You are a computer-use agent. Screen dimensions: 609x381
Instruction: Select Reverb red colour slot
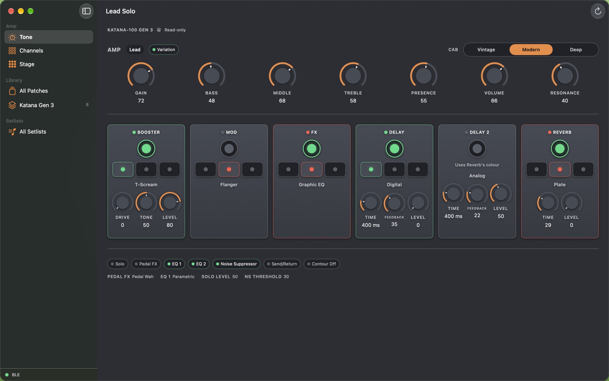pos(560,170)
